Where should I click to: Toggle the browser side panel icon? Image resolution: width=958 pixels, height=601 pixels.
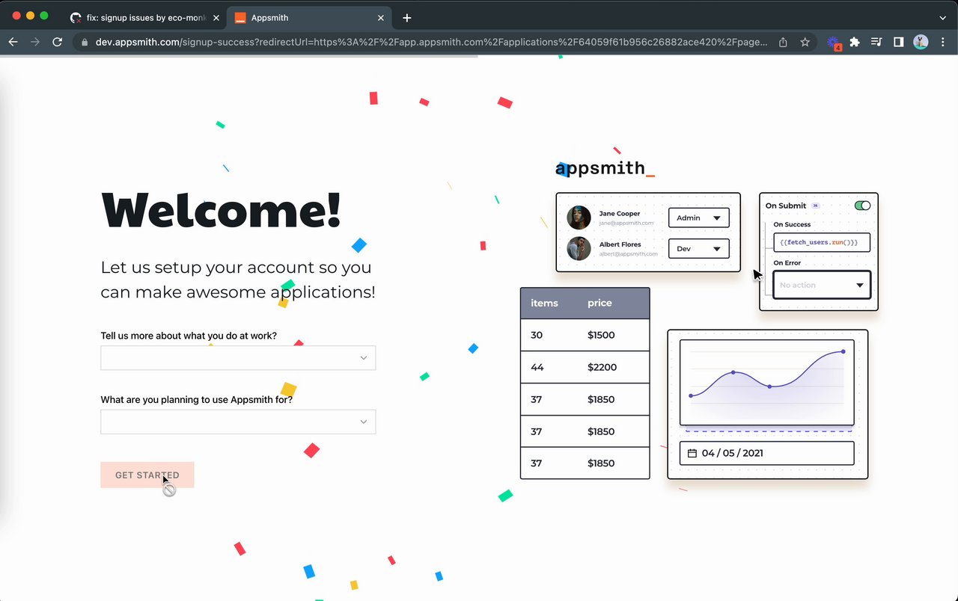coord(899,43)
